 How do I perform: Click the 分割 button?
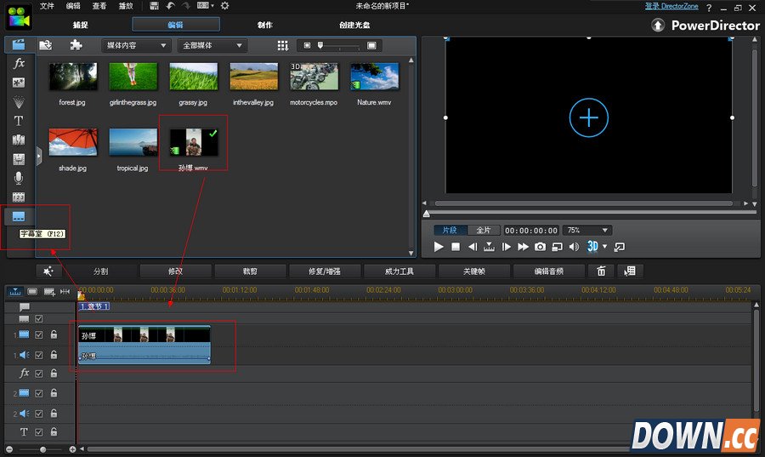click(x=100, y=271)
